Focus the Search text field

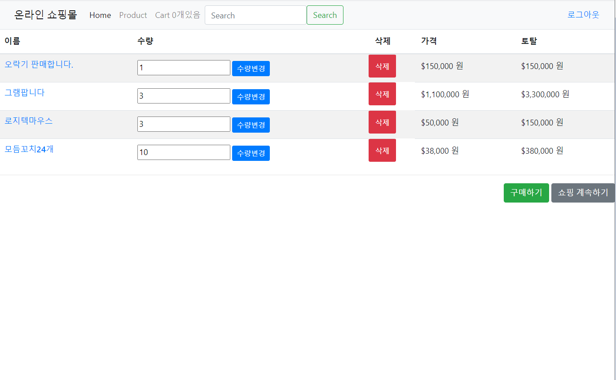[x=255, y=15]
